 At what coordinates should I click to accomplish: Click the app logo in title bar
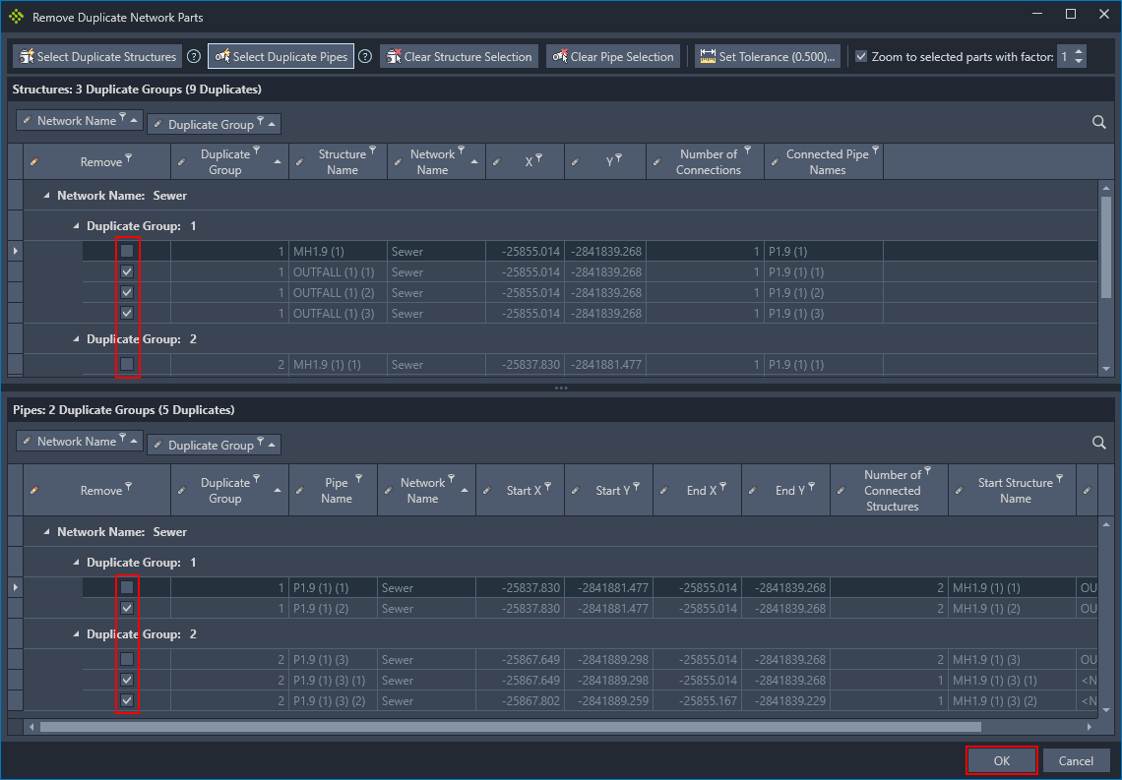coord(17,17)
